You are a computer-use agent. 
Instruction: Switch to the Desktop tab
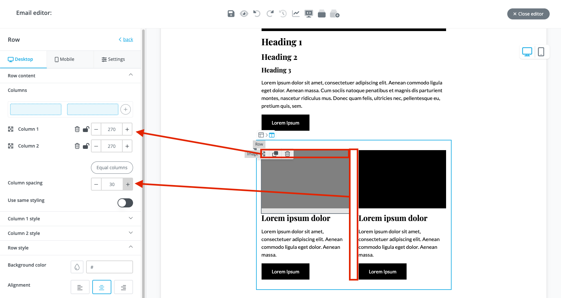pos(23,59)
